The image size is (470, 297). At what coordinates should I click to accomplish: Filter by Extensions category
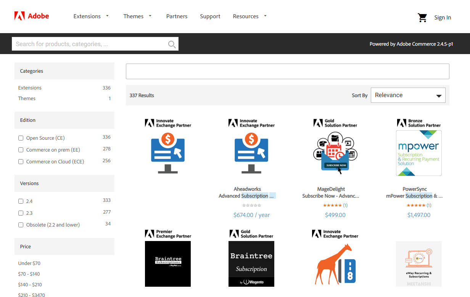(30, 88)
